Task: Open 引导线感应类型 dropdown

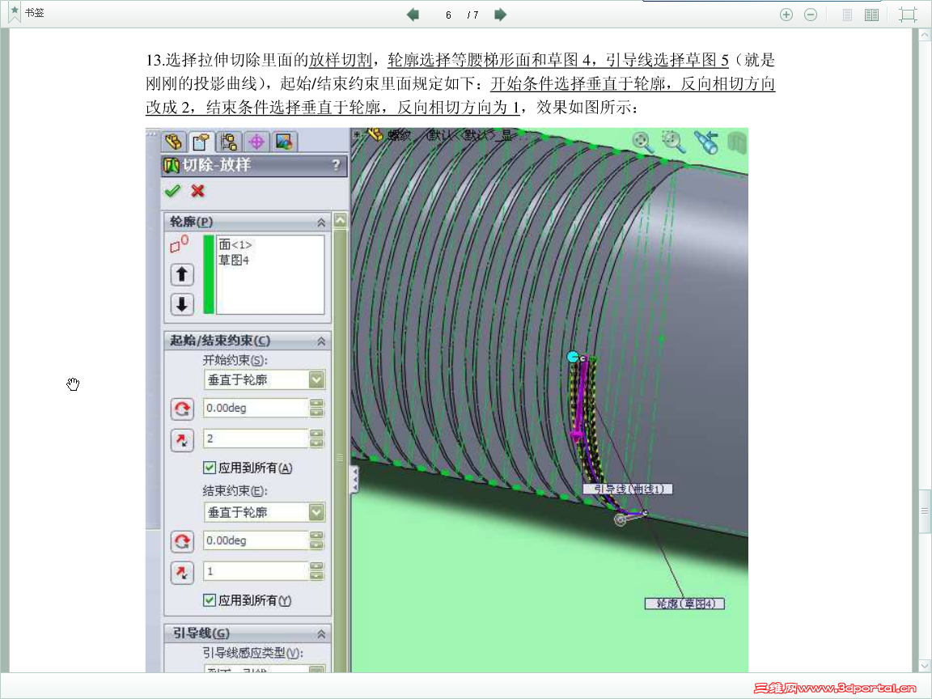Action: pyautogui.click(x=264, y=670)
